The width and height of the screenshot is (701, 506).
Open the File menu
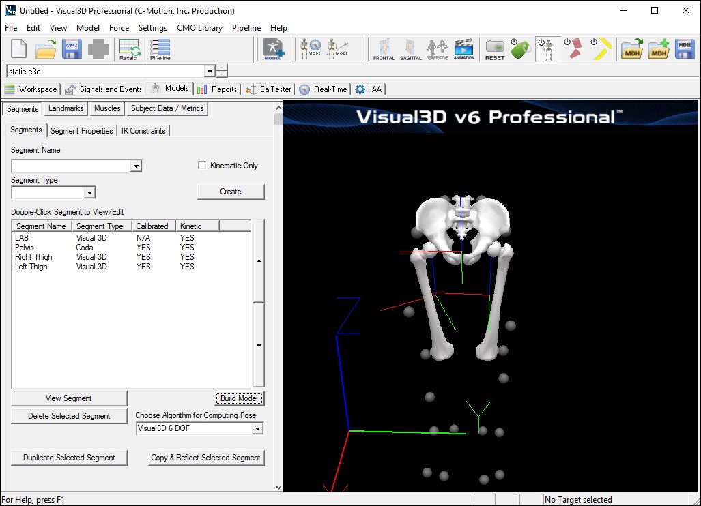click(x=11, y=28)
